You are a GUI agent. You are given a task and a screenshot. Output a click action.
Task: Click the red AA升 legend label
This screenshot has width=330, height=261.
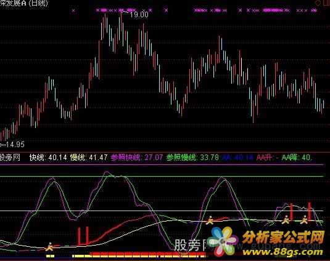pyautogui.click(x=264, y=157)
